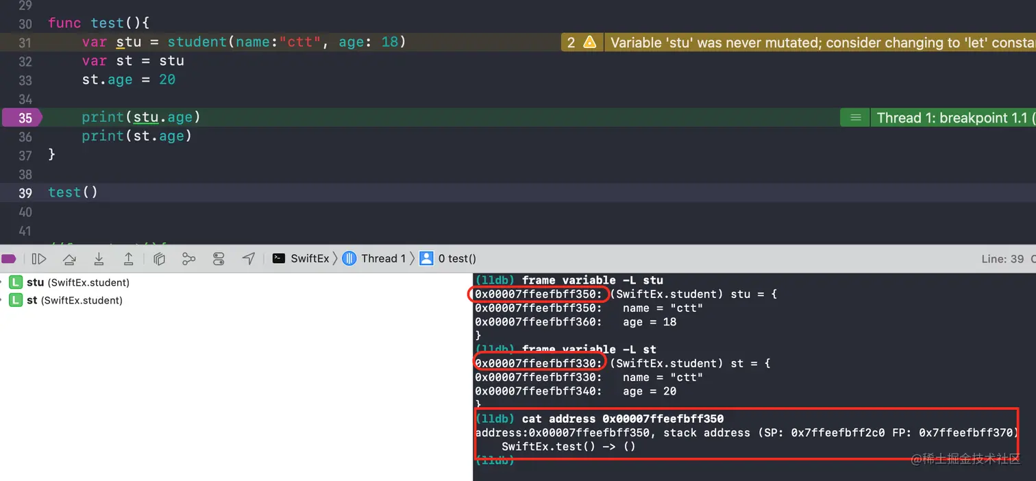Click console output 'SwiftEx.test() -> ()'

point(569,447)
